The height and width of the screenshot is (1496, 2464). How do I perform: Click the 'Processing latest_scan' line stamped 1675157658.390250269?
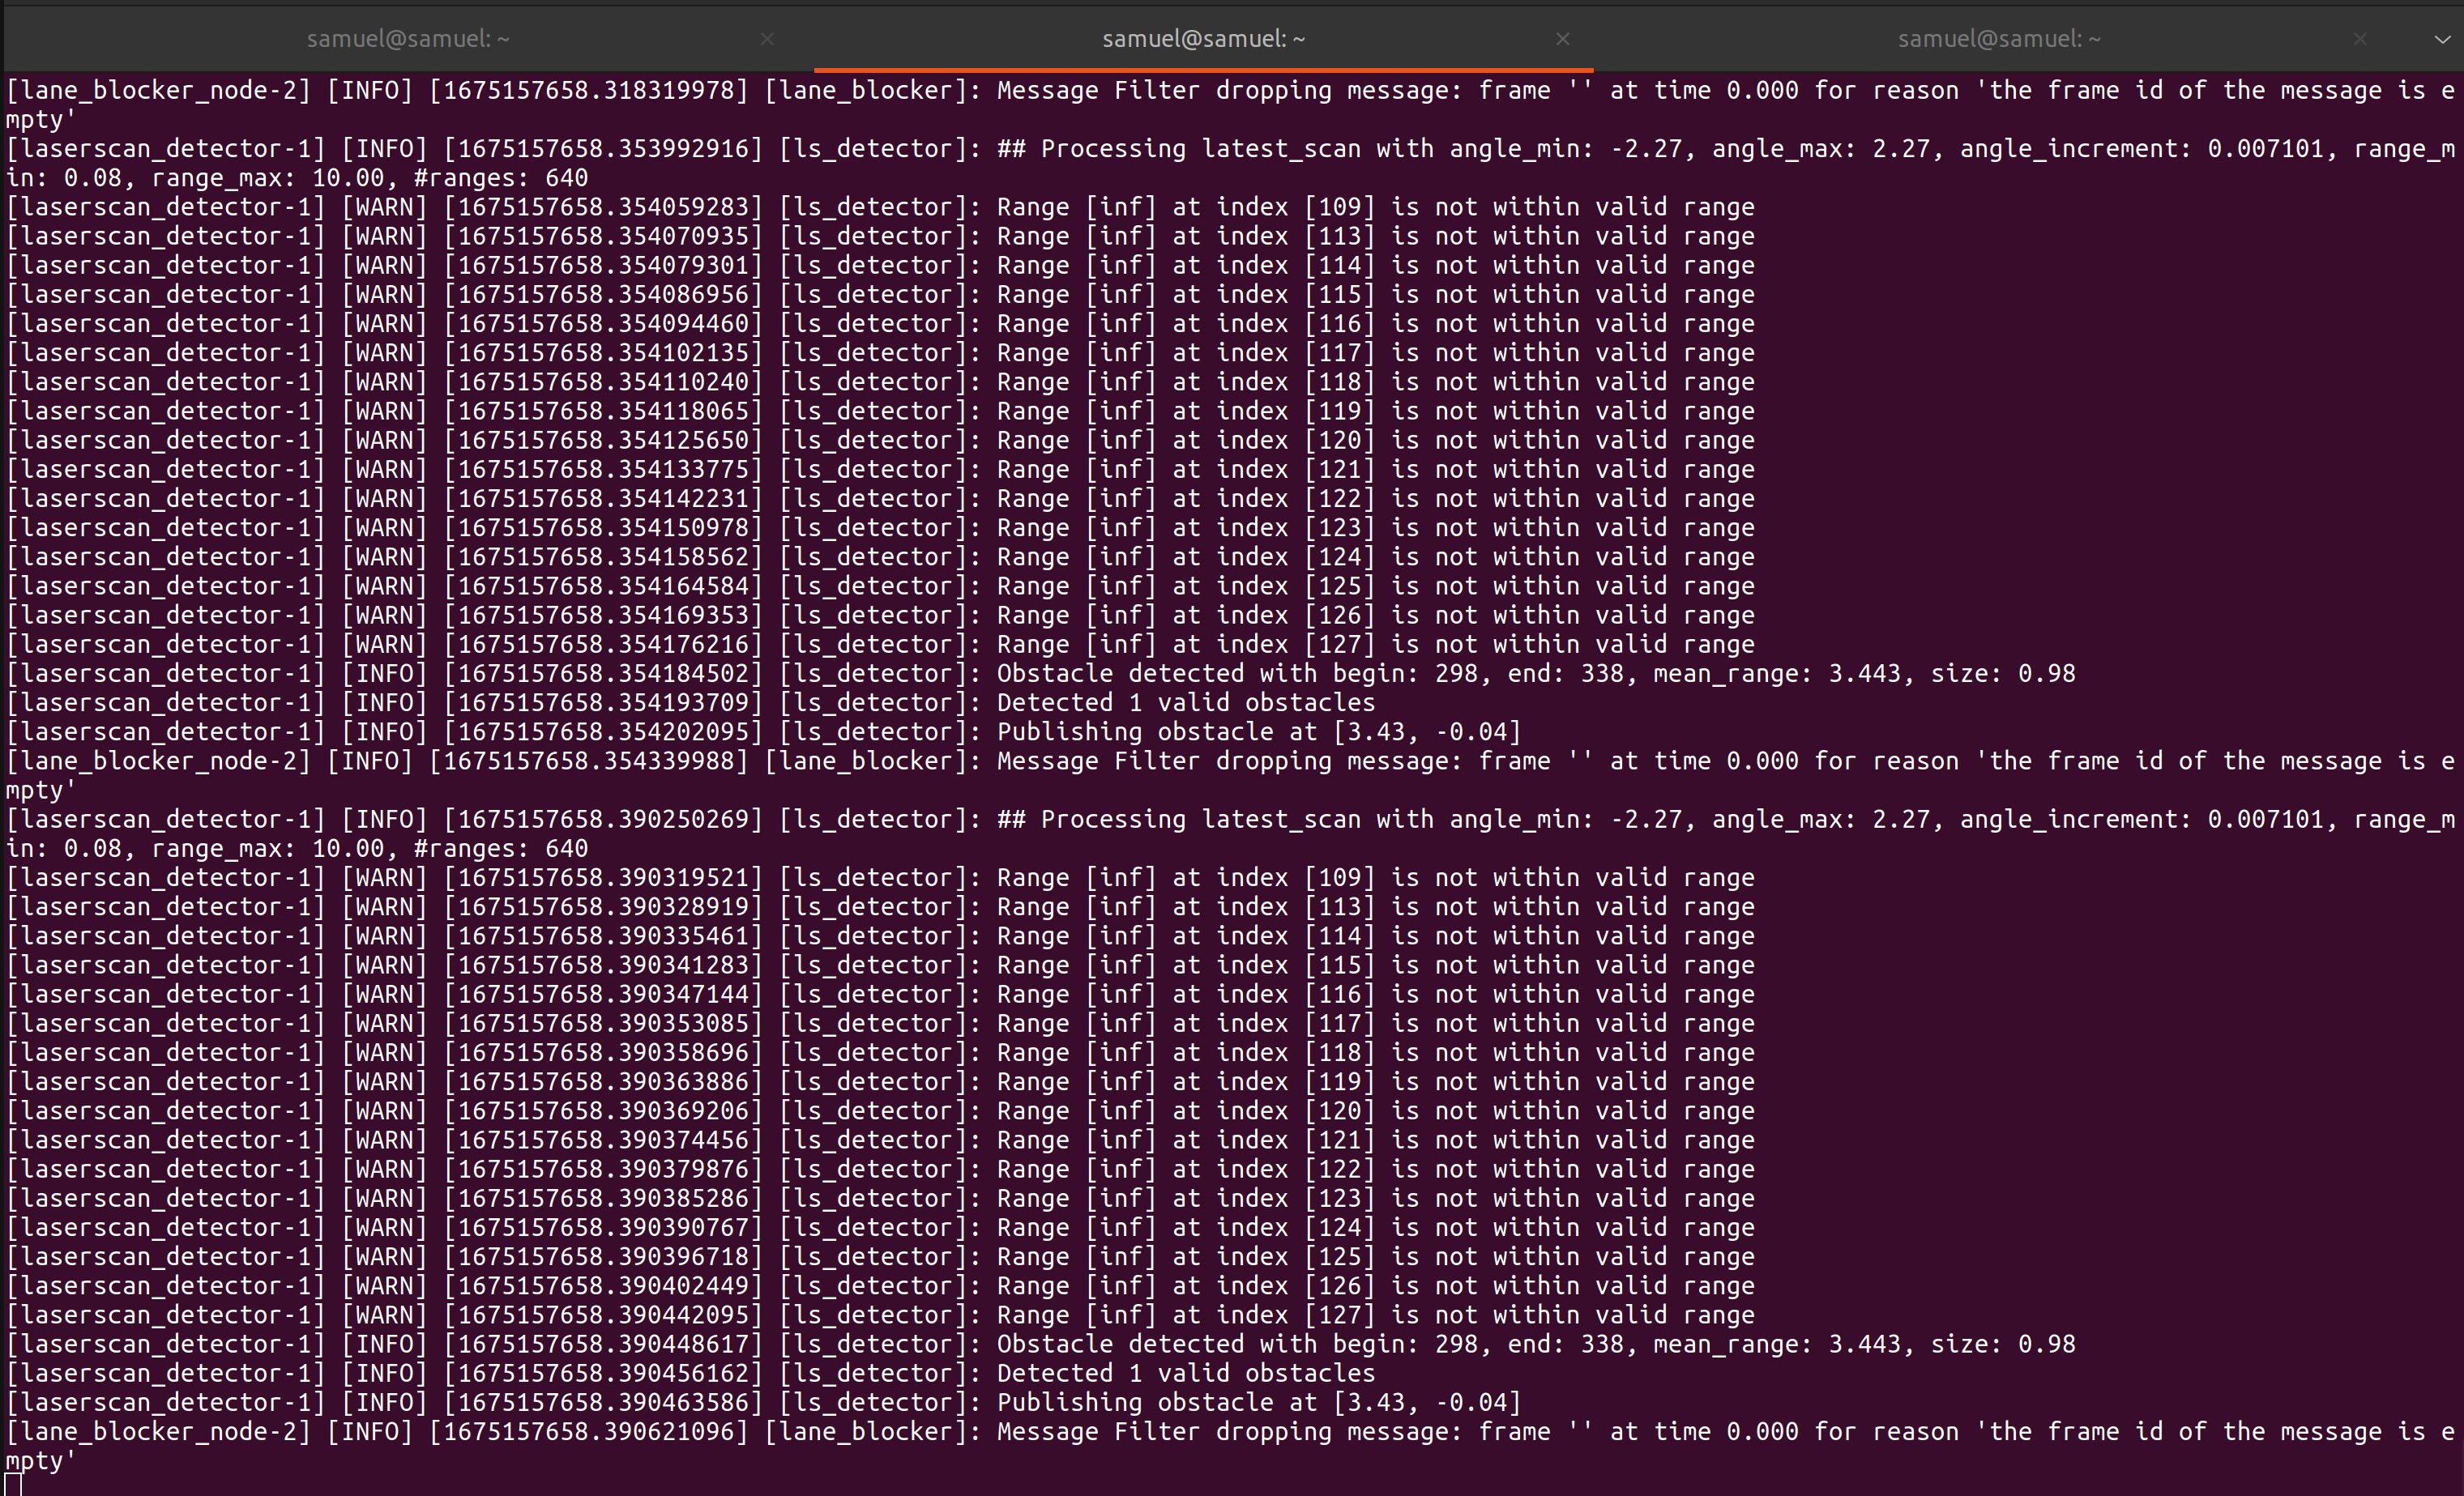coord(1230,833)
